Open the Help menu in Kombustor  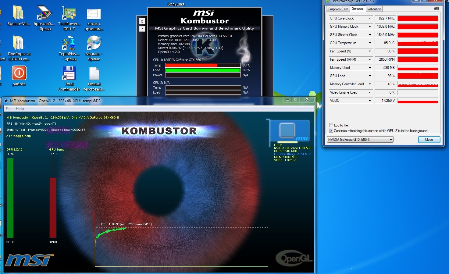click(x=20, y=109)
